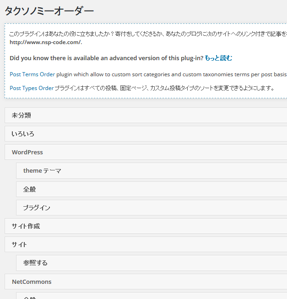Select the いろいろ category row

[x=146, y=134]
